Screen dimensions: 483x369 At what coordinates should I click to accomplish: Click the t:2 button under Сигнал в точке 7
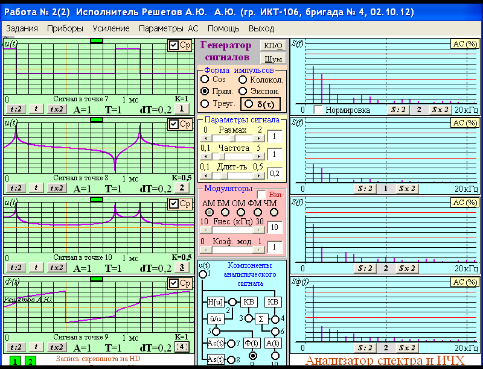pyautogui.click(x=16, y=109)
